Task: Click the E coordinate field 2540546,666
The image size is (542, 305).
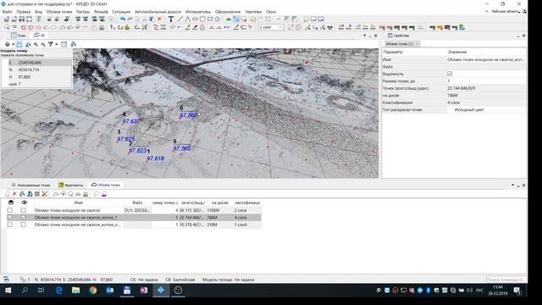Action: [44, 63]
